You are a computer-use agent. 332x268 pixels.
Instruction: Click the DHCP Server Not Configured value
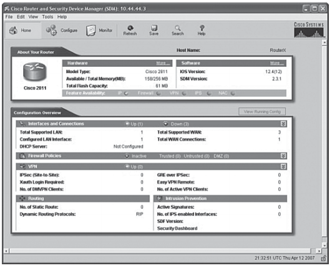(x=129, y=147)
